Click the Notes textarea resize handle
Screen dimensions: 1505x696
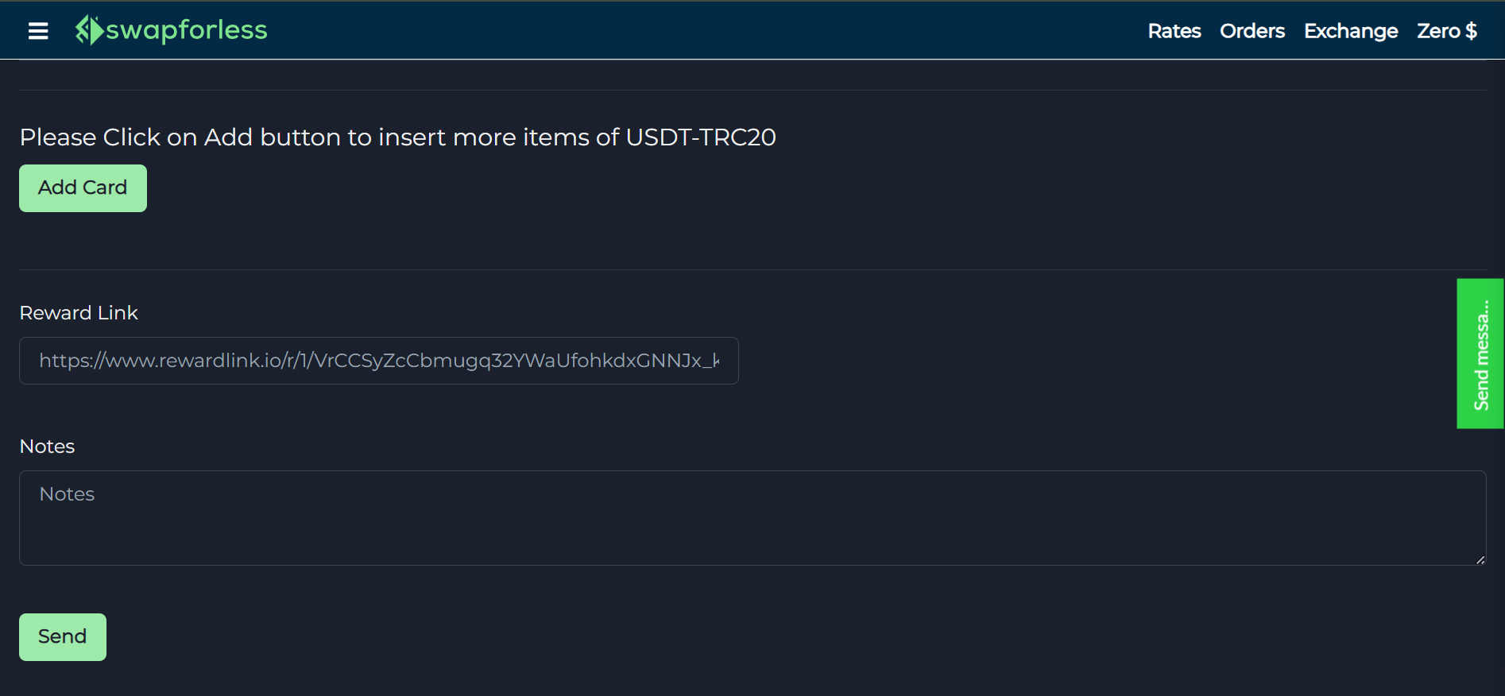(x=1480, y=559)
